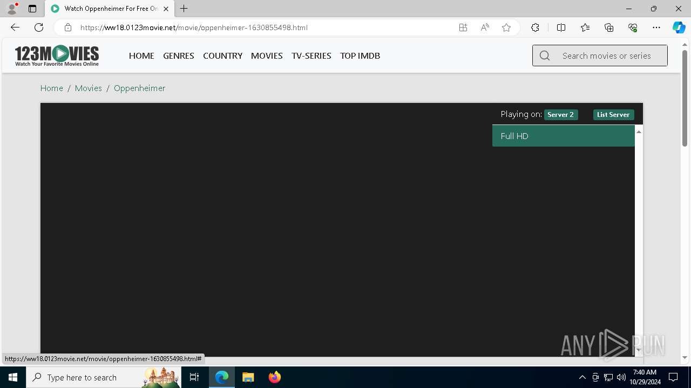Open Copilot sidebar
This screenshot has width=691, height=388.
[x=679, y=27]
